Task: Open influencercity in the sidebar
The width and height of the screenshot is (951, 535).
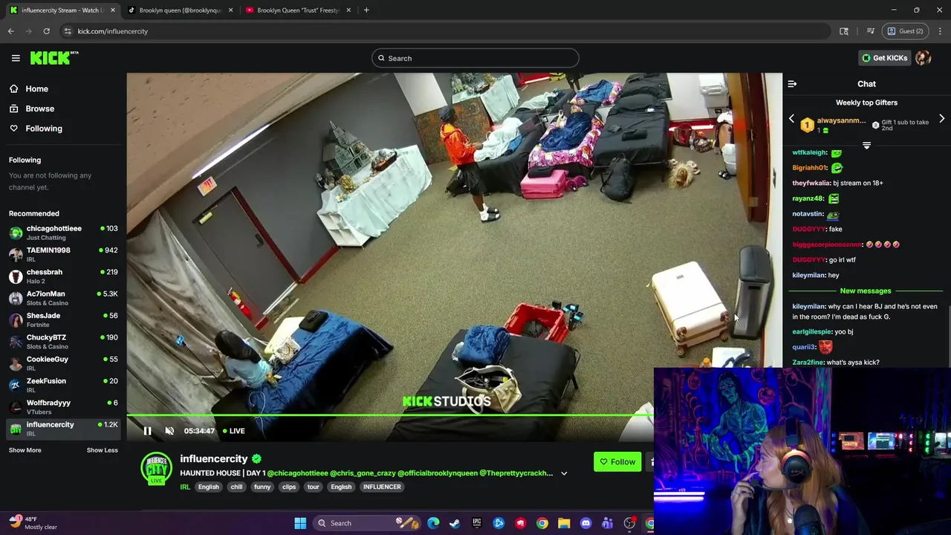Action: tap(63, 429)
